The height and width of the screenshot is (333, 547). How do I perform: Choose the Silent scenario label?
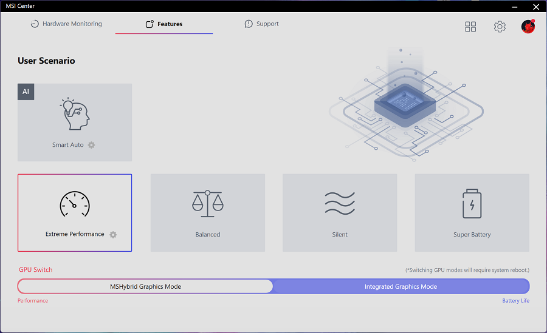pyautogui.click(x=340, y=234)
